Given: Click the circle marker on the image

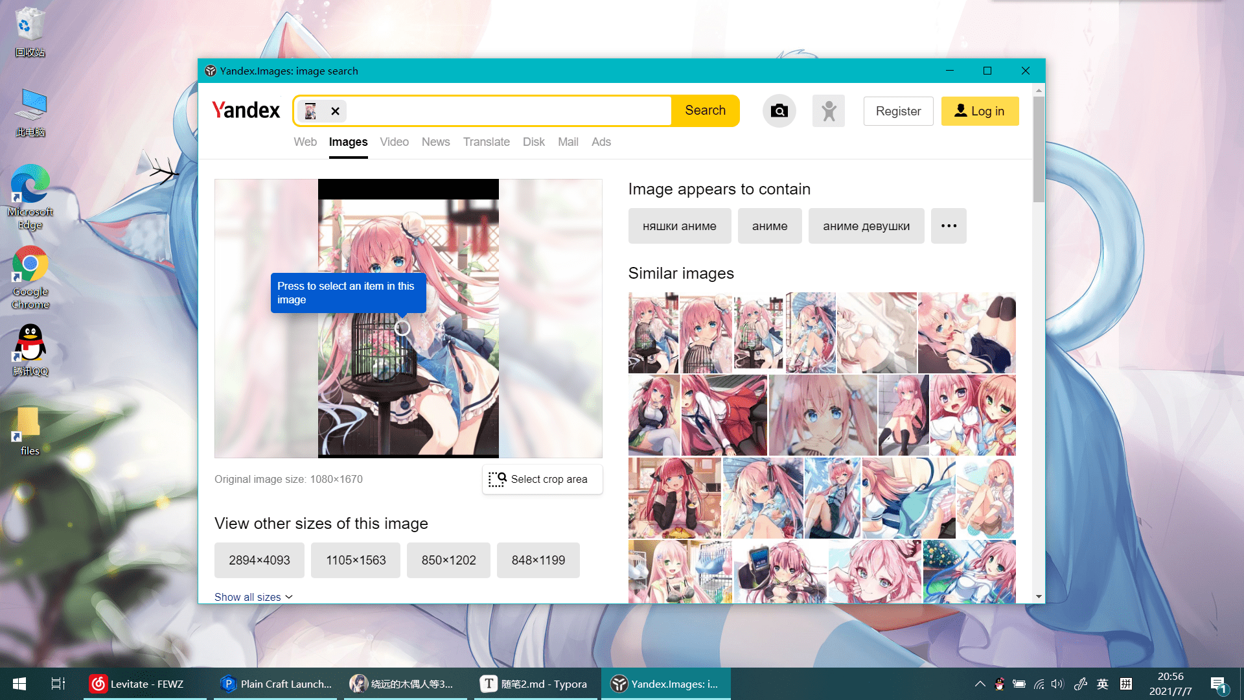Looking at the screenshot, I should pyautogui.click(x=402, y=328).
